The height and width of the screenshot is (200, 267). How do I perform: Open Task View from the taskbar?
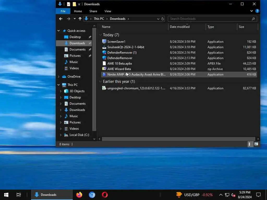[x=19, y=195]
